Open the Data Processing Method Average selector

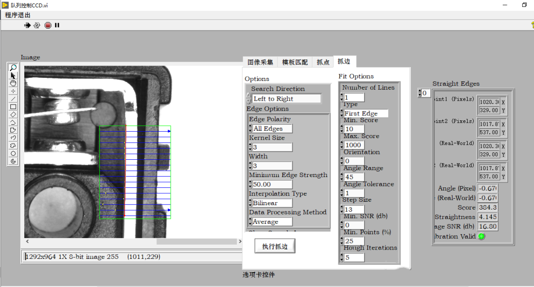tap(272, 221)
